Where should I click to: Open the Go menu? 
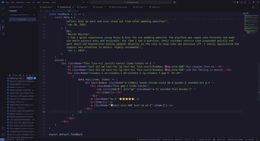[x=34, y=2]
